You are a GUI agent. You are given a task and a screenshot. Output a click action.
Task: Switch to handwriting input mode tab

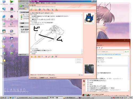pos(80,75)
